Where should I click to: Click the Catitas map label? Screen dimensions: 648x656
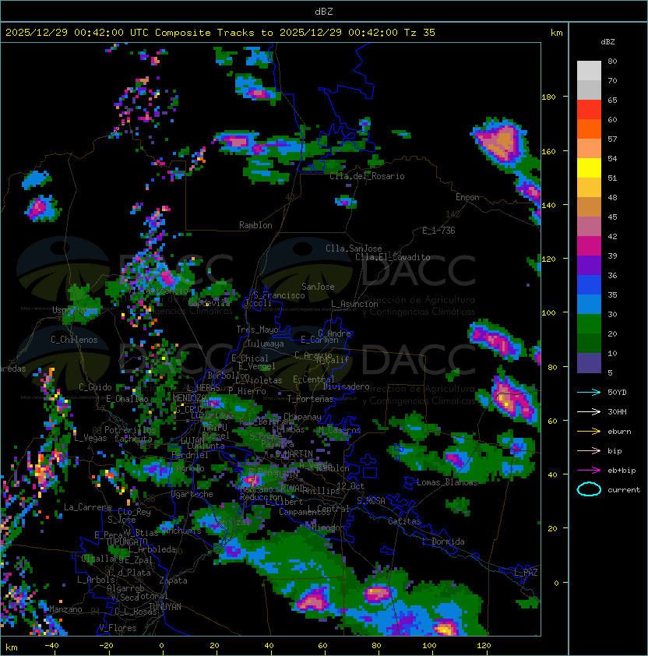(x=404, y=521)
